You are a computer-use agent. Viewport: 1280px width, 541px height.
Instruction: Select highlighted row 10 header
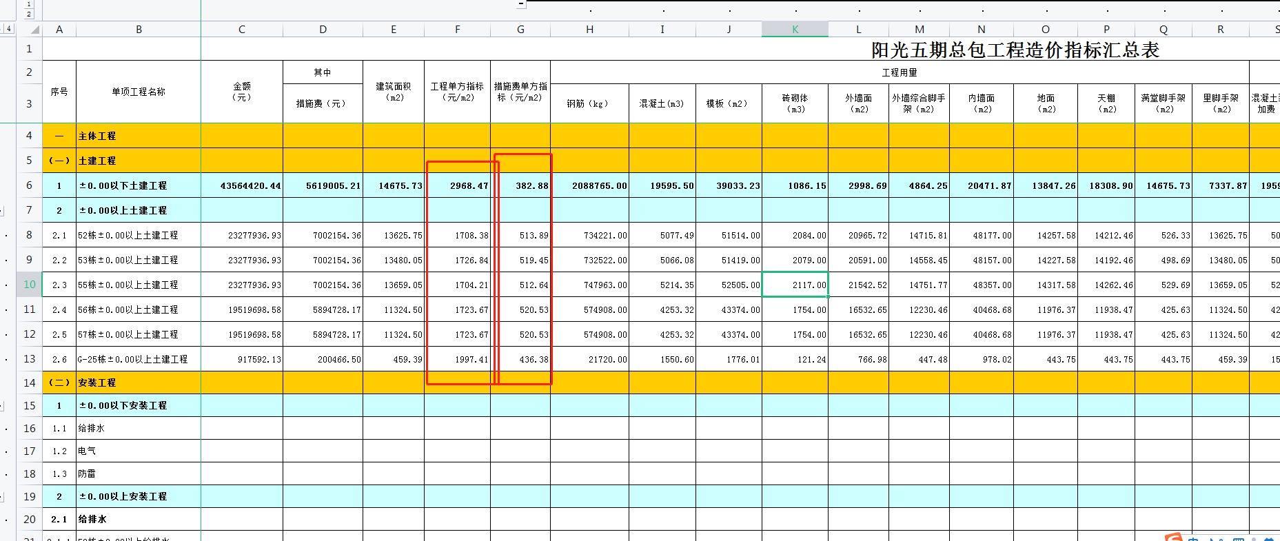tap(29, 285)
